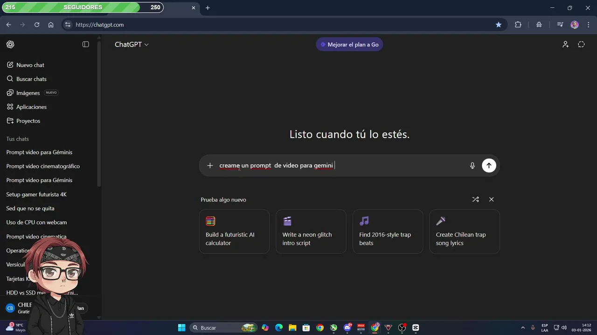Dismiss the Prueba algo nuevo suggestions

point(491,200)
